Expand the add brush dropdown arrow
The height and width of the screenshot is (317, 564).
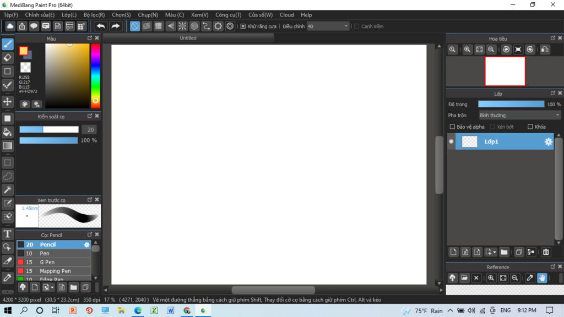(52, 287)
